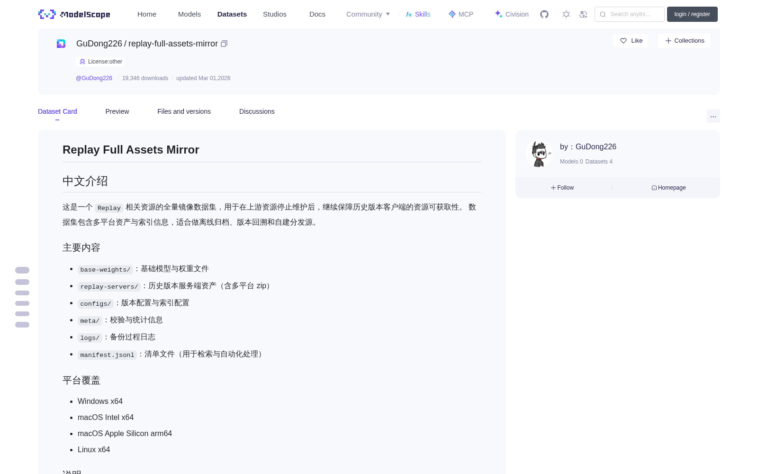Screen dimensions: 758x474
Task: Switch to the Preview tab
Action: tap(117, 111)
